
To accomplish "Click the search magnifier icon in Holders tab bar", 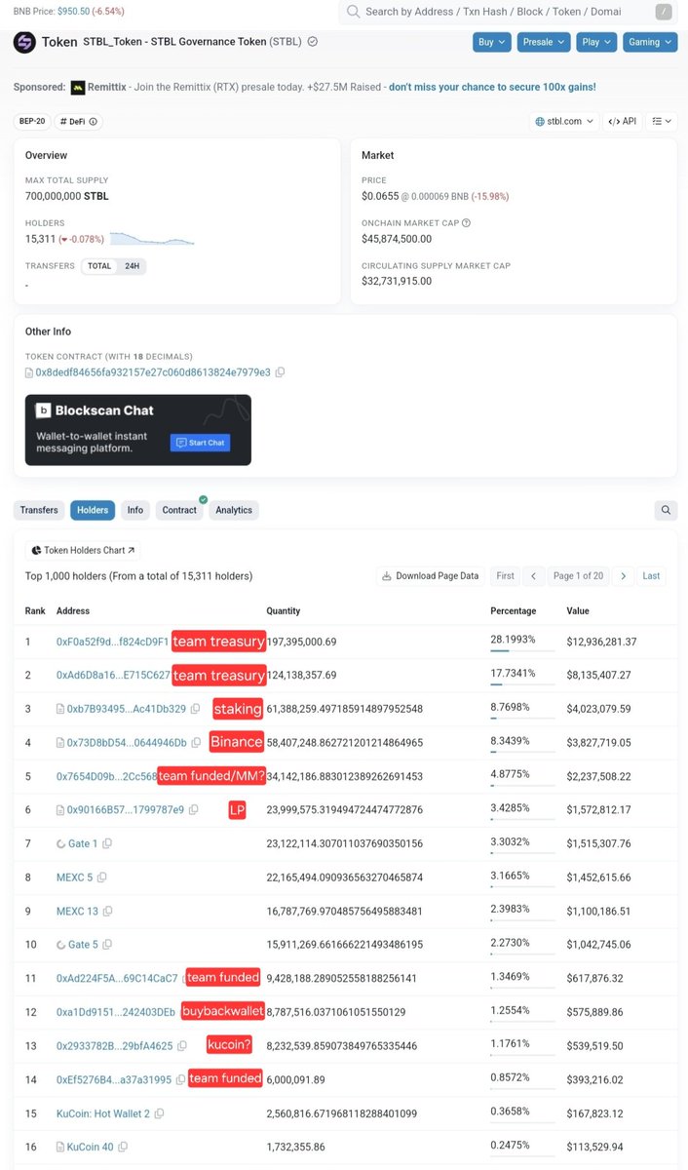I will (666, 510).
